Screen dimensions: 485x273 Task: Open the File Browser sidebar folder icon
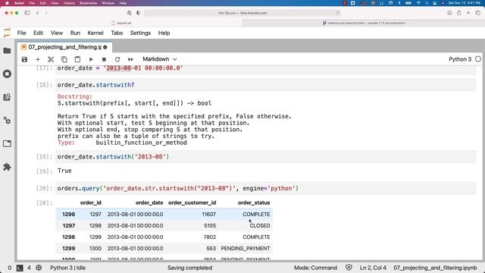(7, 51)
